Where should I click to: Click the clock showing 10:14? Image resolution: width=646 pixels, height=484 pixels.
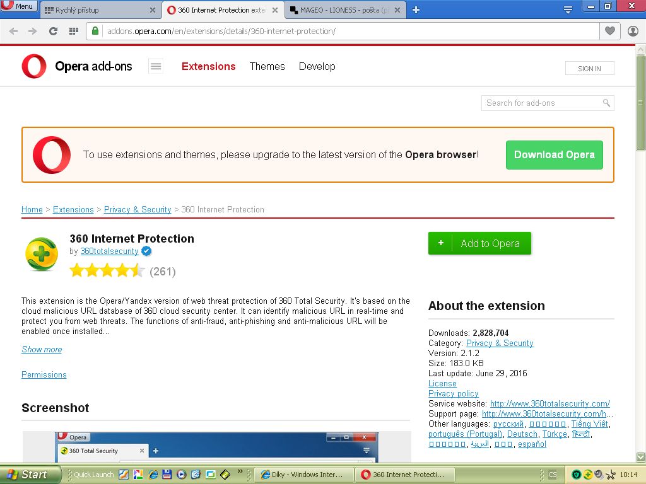tap(628, 475)
